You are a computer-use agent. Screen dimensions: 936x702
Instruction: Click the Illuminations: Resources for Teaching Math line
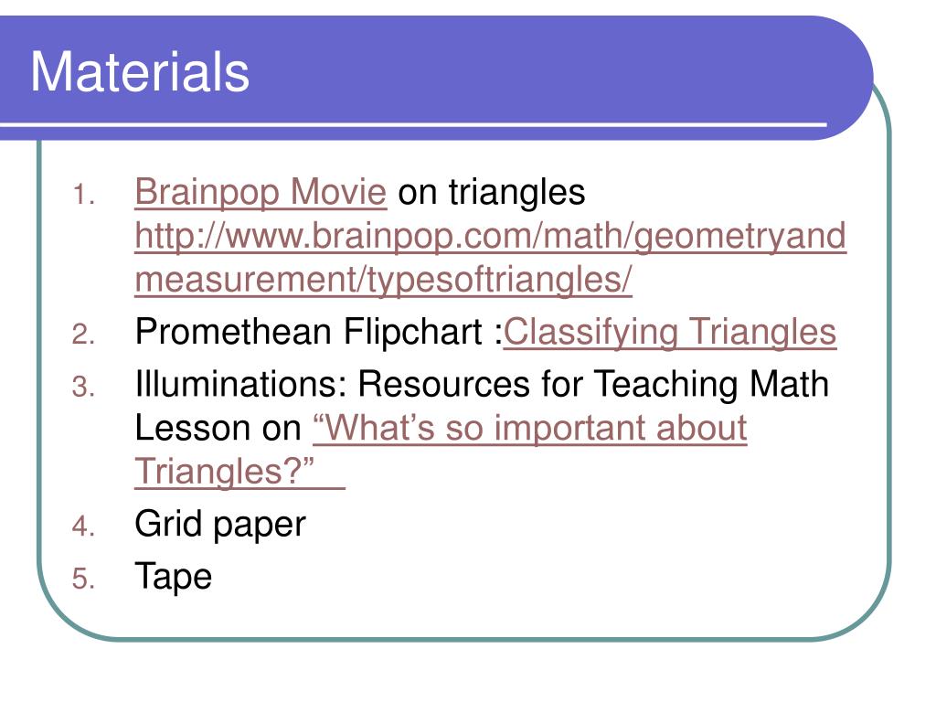pos(482,384)
